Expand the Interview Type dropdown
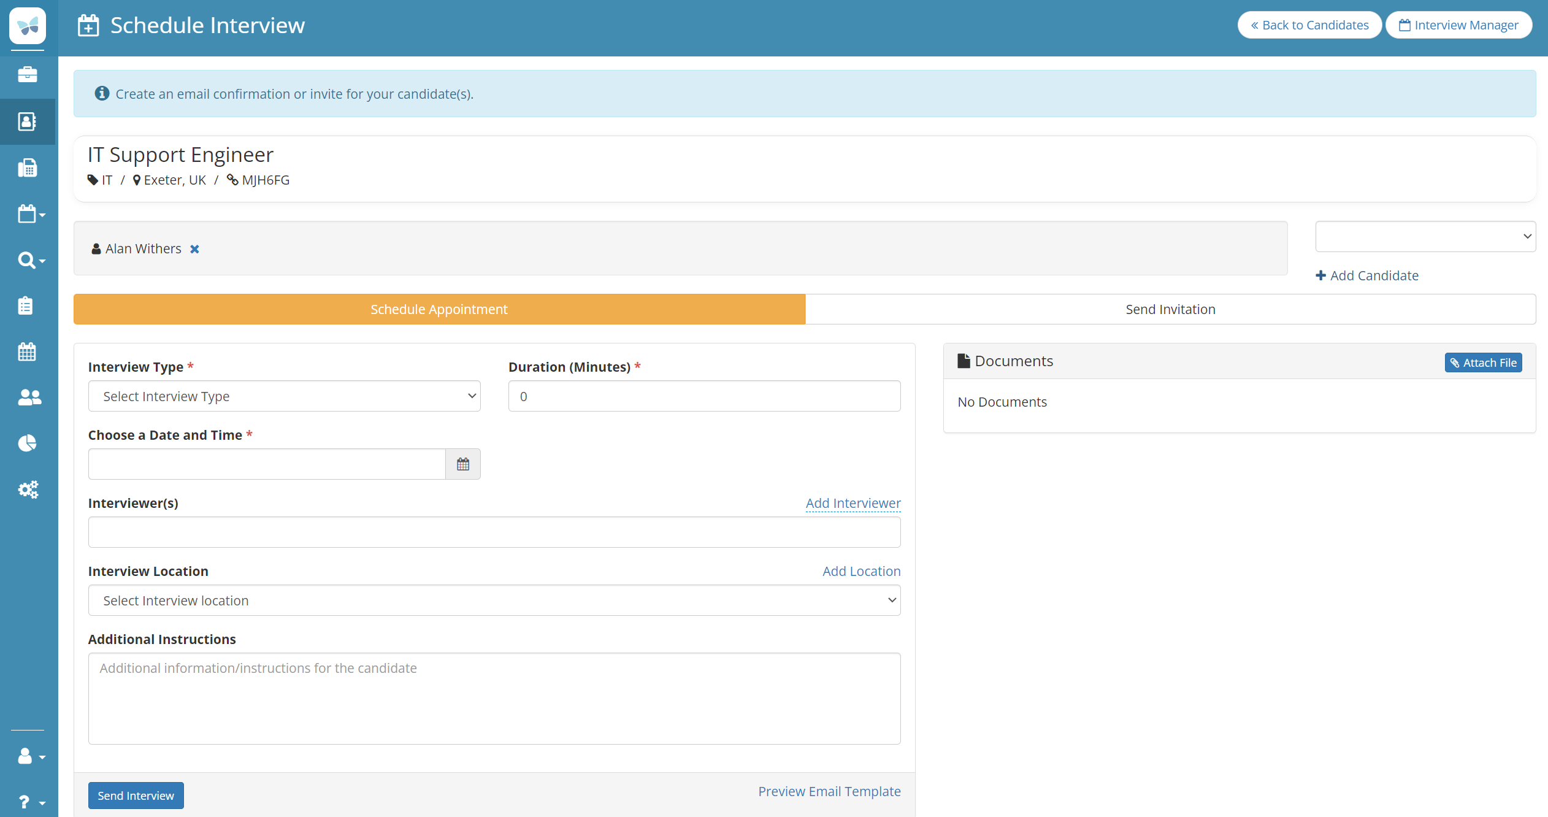Image resolution: width=1548 pixels, height=817 pixels. [x=284, y=396]
